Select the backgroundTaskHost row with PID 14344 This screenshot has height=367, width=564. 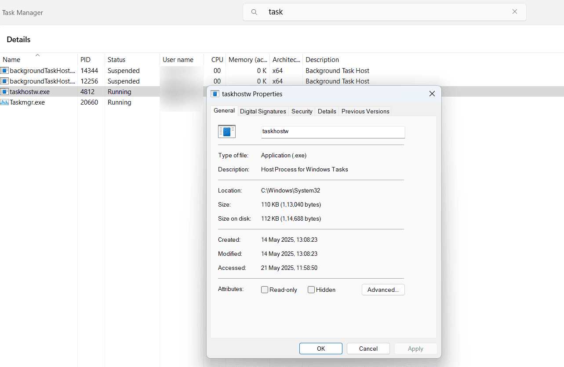(282, 71)
